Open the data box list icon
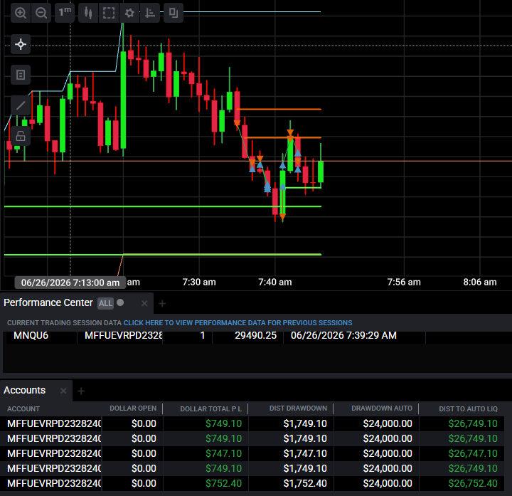 (21, 75)
